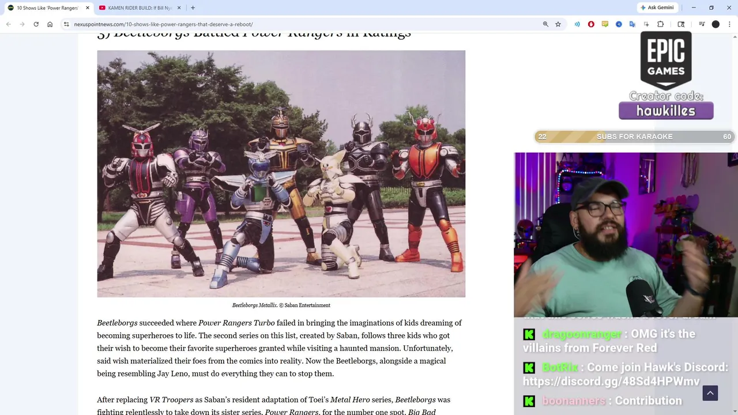Viewport: 738px width, 415px height.
Task: Open the blue sound-wave extension
Action: point(577,24)
